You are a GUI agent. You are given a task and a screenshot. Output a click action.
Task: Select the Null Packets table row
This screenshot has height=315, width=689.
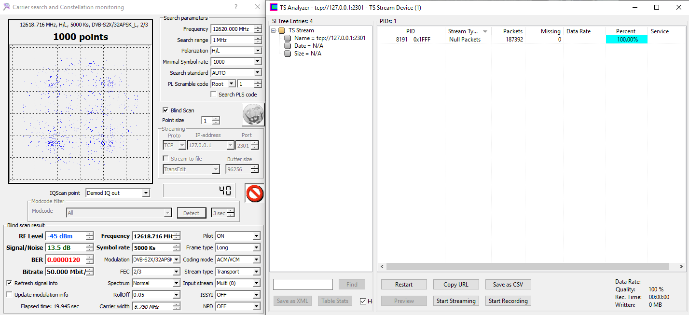click(531, 40)
